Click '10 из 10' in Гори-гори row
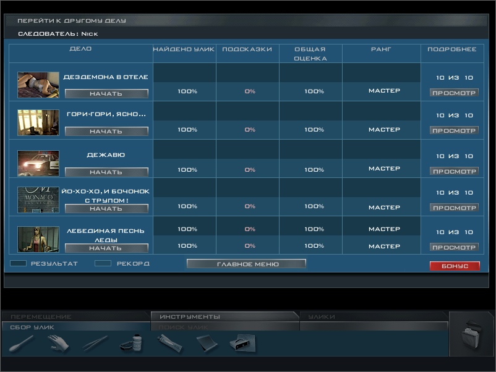This screenshot has width=496, height=372. (455, 116)
